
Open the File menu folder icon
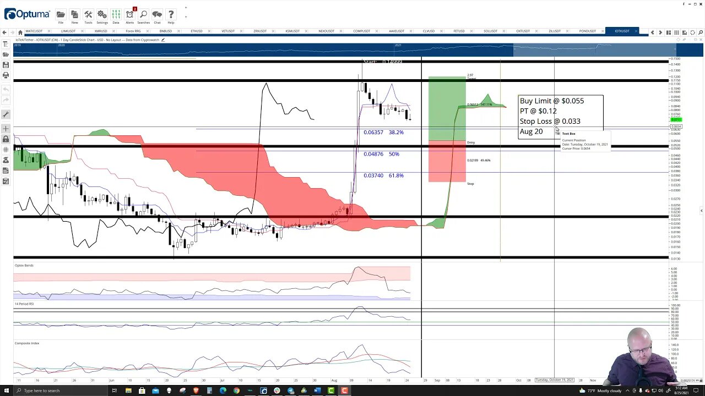pyautogui.click(x=61, y=15)
